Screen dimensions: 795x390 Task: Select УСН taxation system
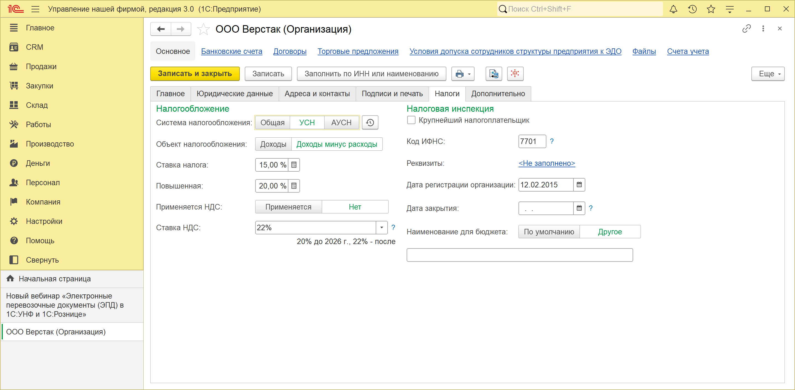307,123
